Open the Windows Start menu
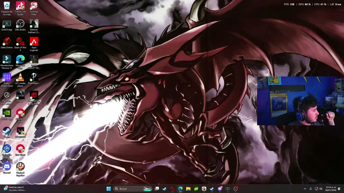 click(x=109, y=189)
